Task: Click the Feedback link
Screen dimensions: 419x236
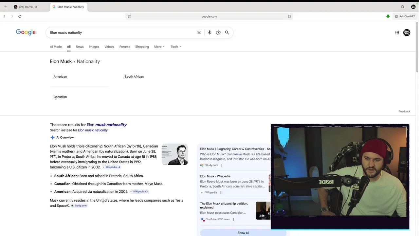Action: click(x=404, y=111)
